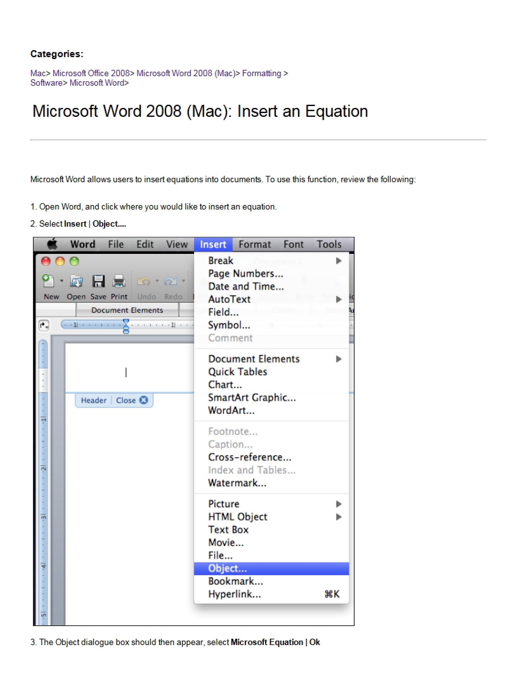Open the Tools menu
Viewport: 520px width, 673px height.
[x=329, y=244]
